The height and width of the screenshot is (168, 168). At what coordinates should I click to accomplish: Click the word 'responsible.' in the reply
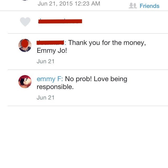pos(55,87)
